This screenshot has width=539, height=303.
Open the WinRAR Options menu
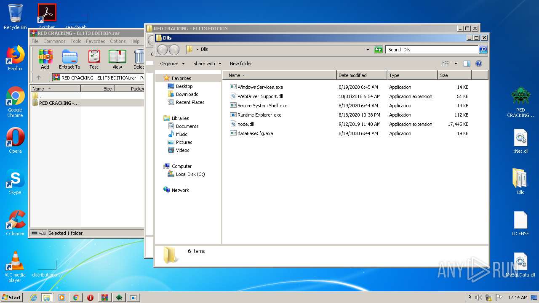[x=118, y=41]
